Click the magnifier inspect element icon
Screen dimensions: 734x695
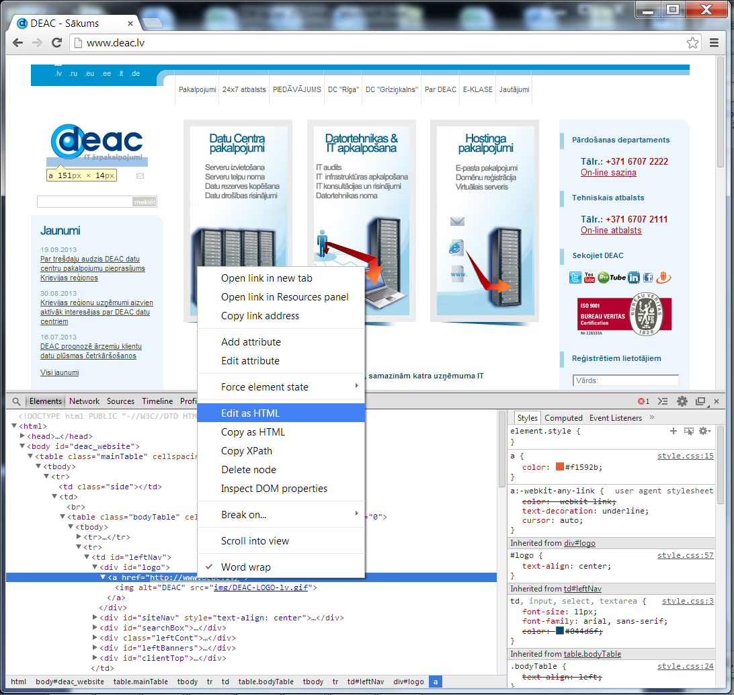point(16,401)
